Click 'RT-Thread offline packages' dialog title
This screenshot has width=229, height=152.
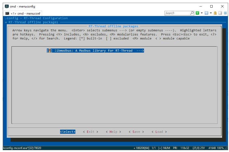coord(114,26)
